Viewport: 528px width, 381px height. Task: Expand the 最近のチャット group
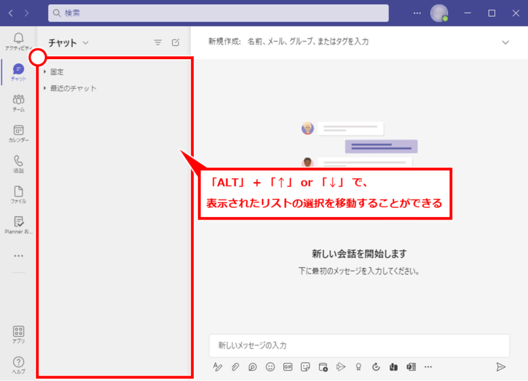70,88
